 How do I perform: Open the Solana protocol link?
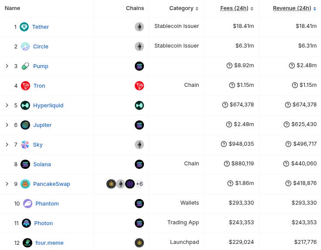tap(42, 164)
